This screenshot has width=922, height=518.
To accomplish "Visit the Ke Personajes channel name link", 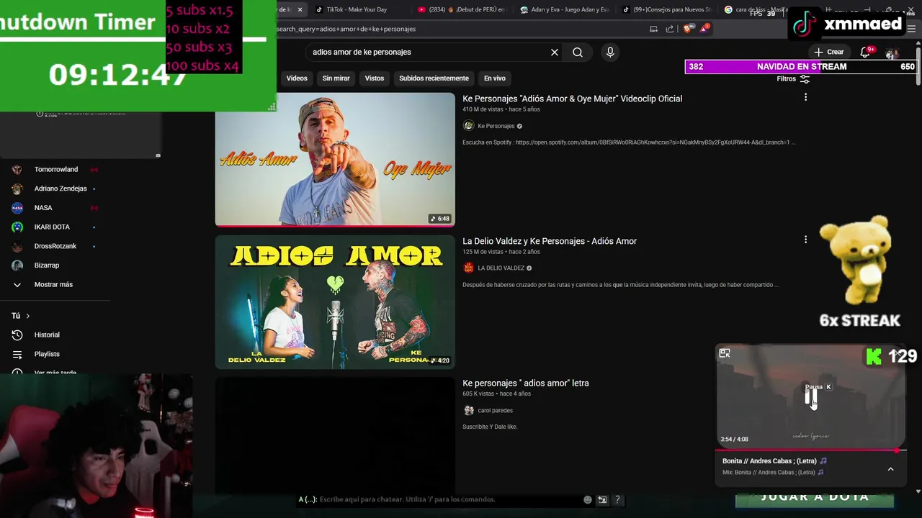I will coord(496,126).
